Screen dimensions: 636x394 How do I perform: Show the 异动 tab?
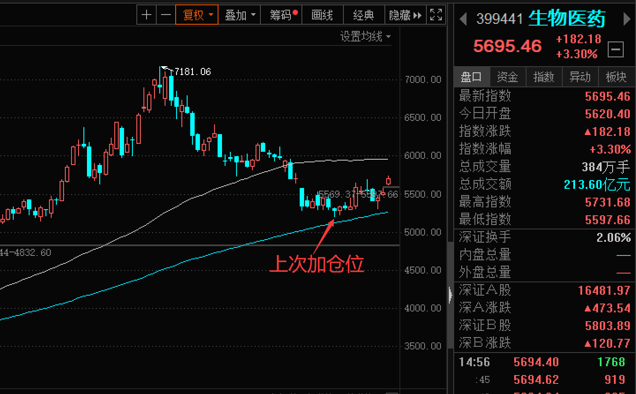580,77
